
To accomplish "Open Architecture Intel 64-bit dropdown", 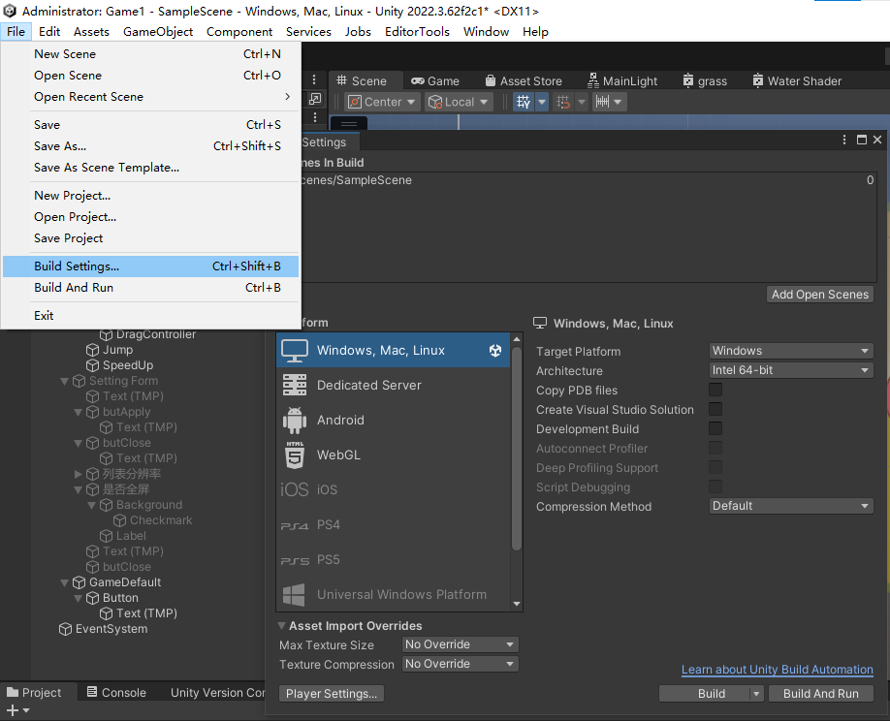I will (x=791, y=370).
